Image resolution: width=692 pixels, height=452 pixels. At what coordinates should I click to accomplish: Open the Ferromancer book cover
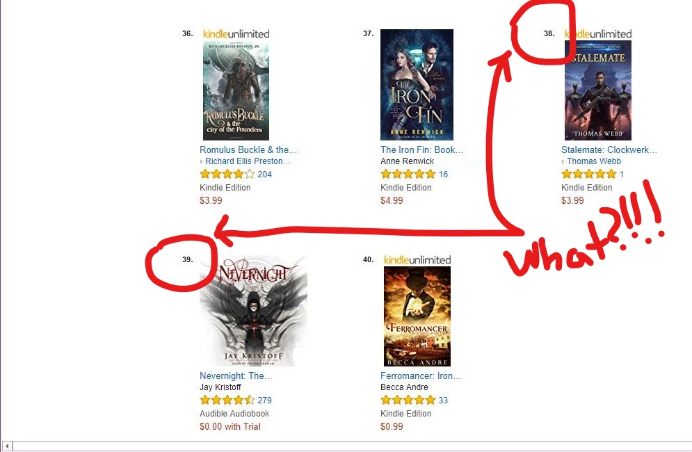[x=417, y=316]
